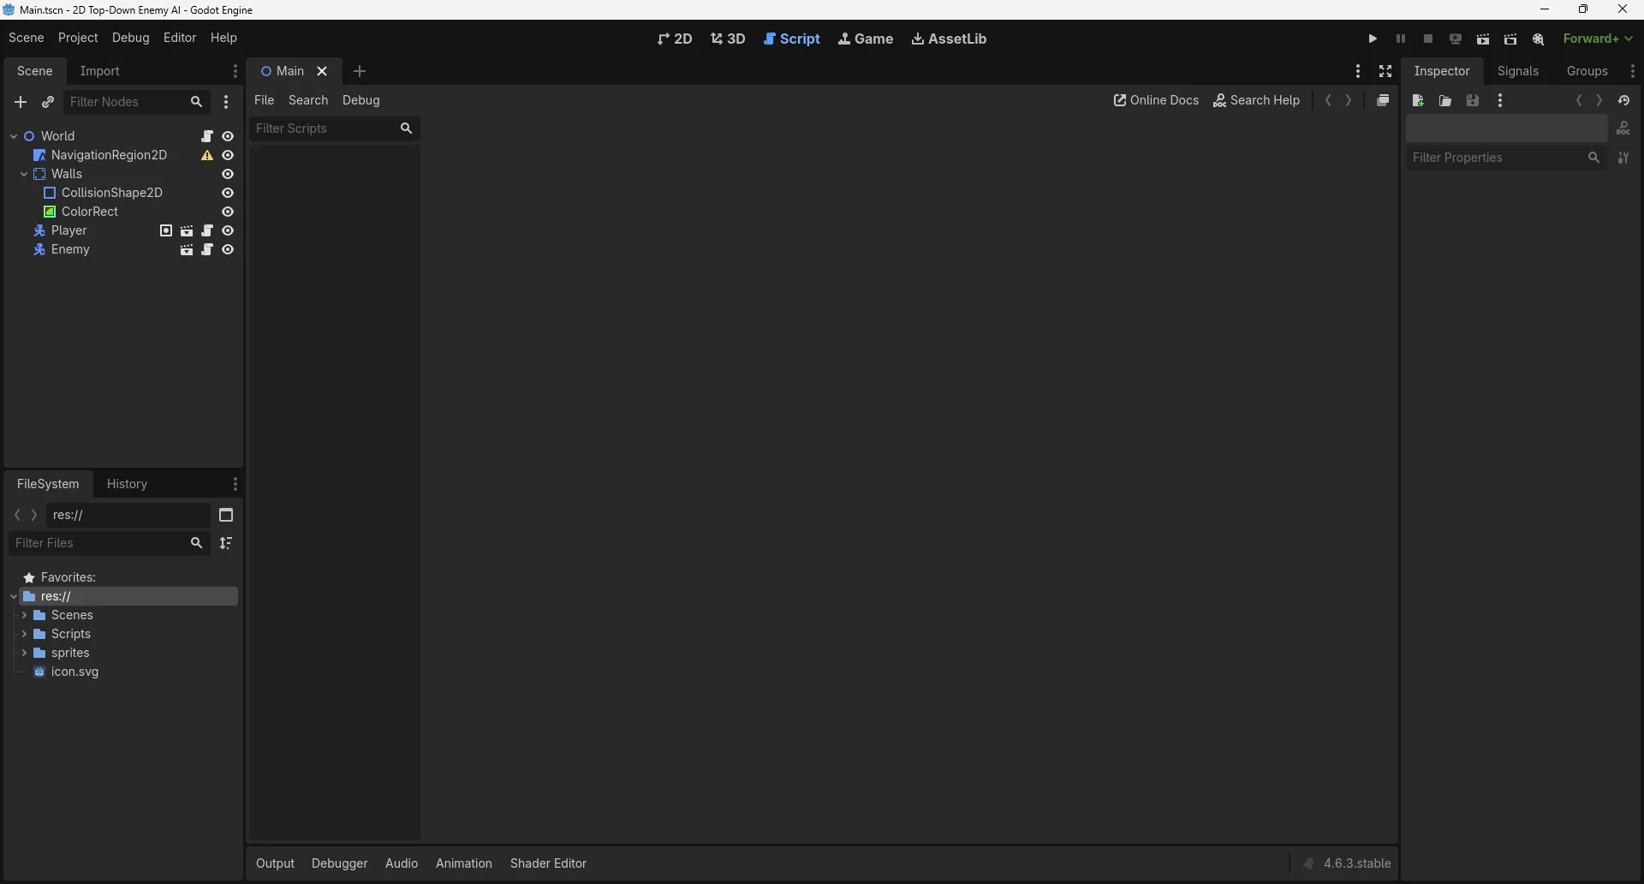This screenshot has width=1644, height=884.
Task: Switch to the Groups tab
Action: [x=1587, y=71]
